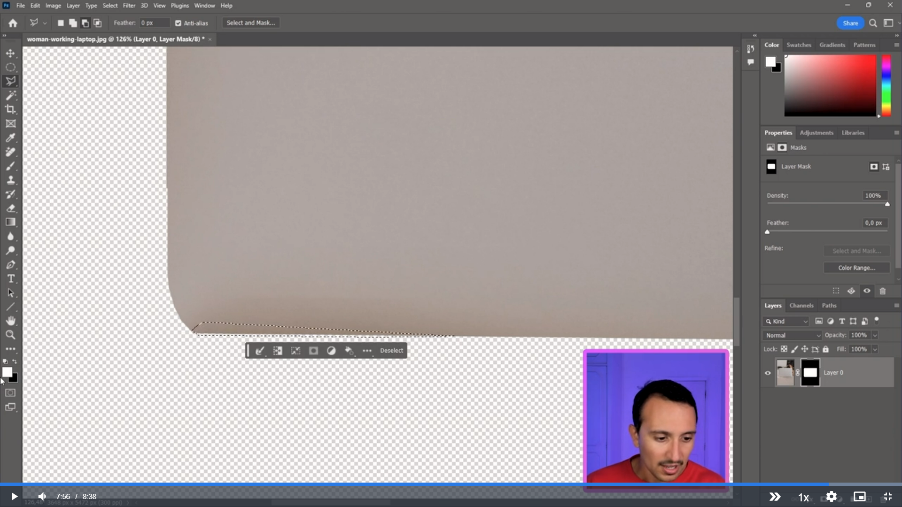Image resolution: width=902 pixels, height=507 pixels.
Task: Open the Properties panel options menu
Action: 896,133
